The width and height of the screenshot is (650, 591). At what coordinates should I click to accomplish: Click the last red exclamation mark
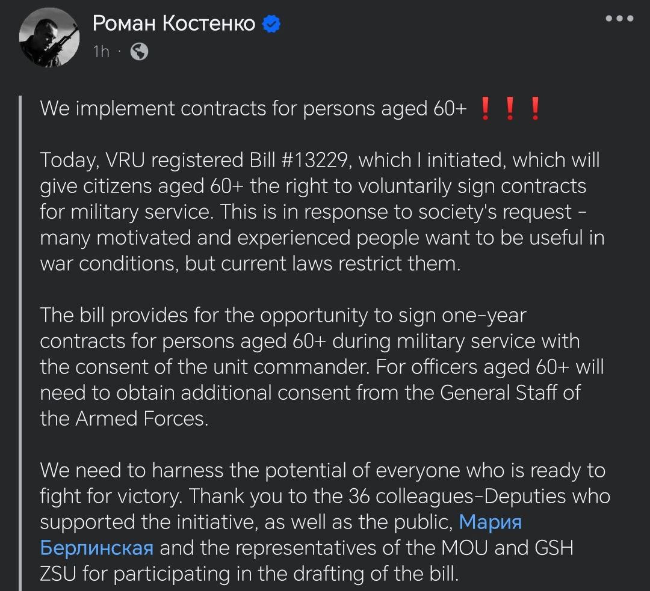[x=534, y=109]
